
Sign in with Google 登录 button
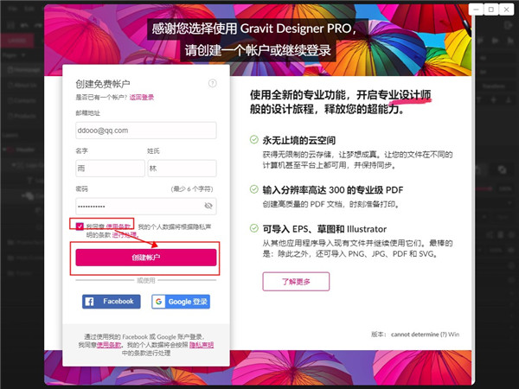coord(181,302)
